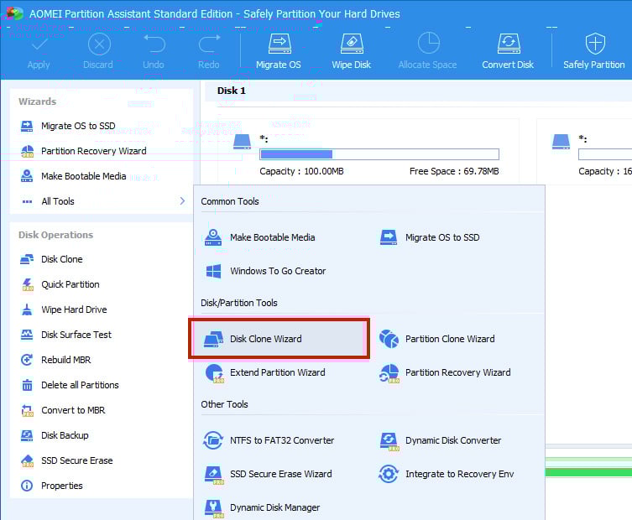Click the Disk Clone Wizard icon
Image resolution: width=632 pixels, height=520 pixels.
213,339
